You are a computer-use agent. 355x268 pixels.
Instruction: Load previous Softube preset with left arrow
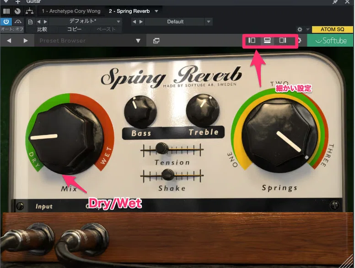tap(9, 41)
